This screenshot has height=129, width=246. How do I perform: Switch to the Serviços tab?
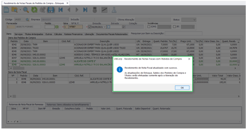18,34
